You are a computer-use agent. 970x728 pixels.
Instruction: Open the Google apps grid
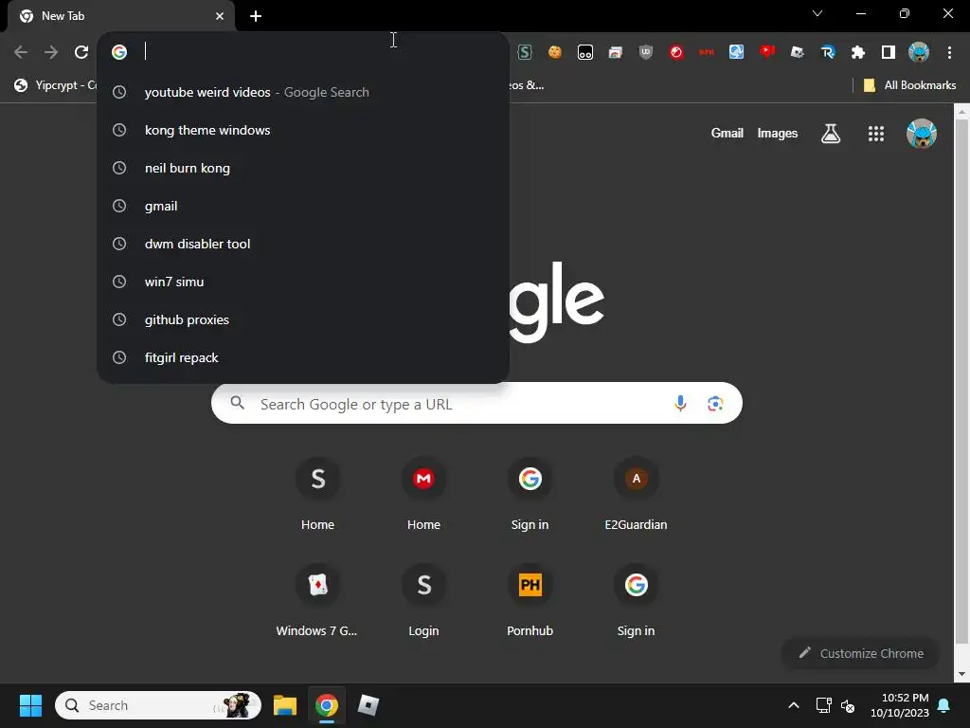pyautogui.click(x=875, y=133)
